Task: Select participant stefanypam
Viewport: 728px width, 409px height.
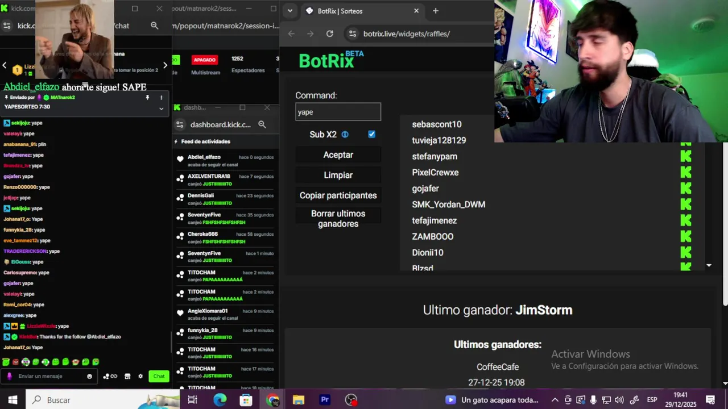Action: pyautogui.click(x=435, y=156)
